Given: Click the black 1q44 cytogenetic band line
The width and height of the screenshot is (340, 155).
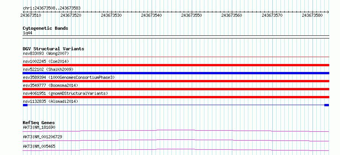Looking at the screenshot, I should point(176,37).
